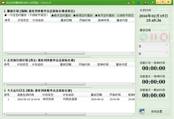Open 系统设置 system settings button
The height and width of the screenshot is (119, 174).
(x=153, y=112)
